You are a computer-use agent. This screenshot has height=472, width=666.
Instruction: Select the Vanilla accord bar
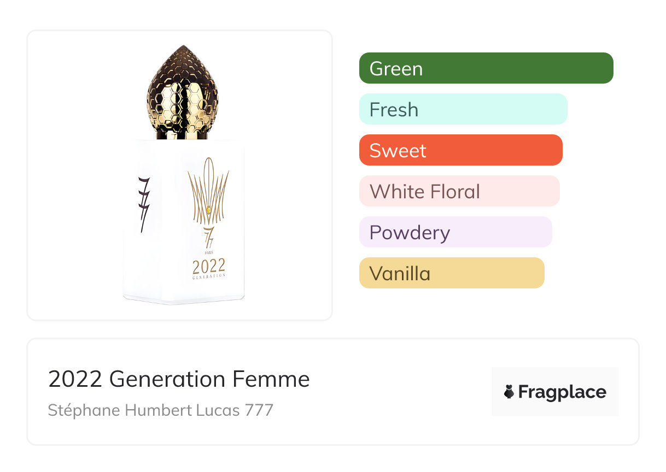point(452,273)
